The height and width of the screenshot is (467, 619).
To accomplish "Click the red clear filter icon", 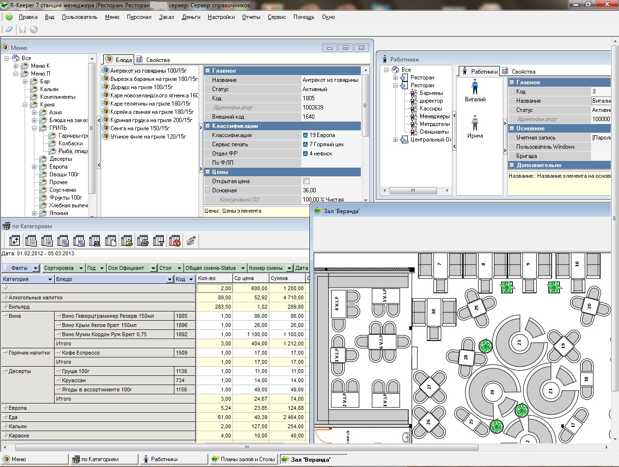I will (175, 241).
